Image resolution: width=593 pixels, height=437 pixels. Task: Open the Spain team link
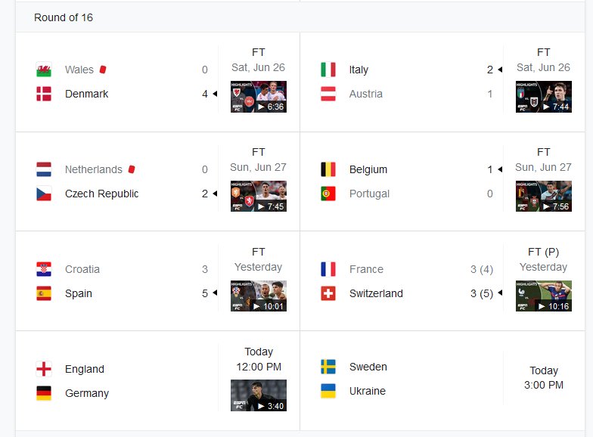(x=79, y=293)
